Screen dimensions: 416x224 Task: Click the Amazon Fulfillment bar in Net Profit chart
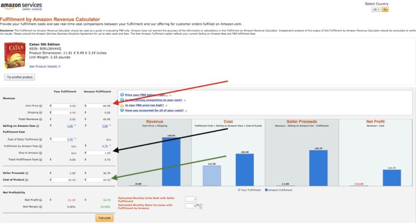point(392,178)
